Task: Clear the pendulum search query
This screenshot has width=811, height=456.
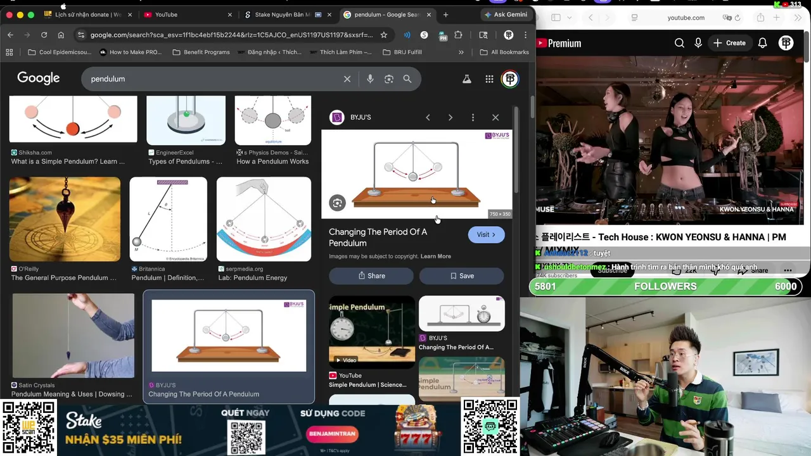Action: (347, 79)
